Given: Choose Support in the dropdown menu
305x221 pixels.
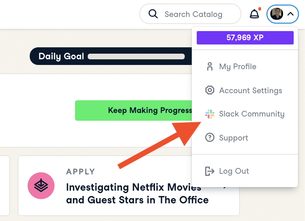Looking at the screenshot, I should [234, 138].
